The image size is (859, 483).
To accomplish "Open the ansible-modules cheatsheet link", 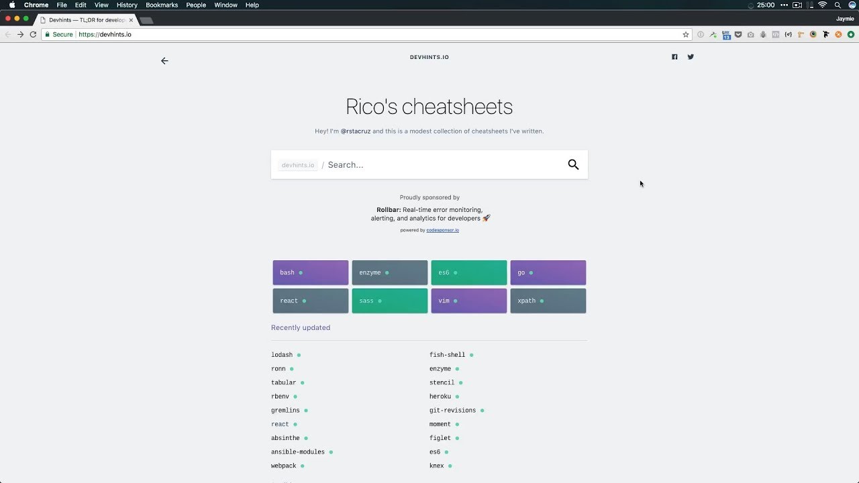I will [298, 452].
